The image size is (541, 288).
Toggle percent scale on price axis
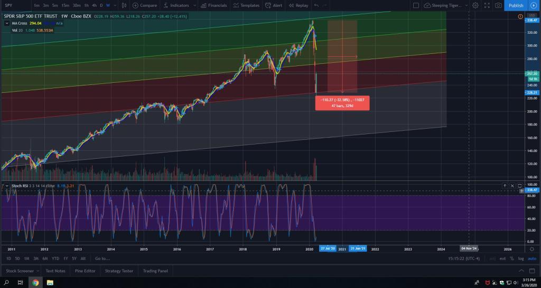pyautogui.click(x=512, y=258)
